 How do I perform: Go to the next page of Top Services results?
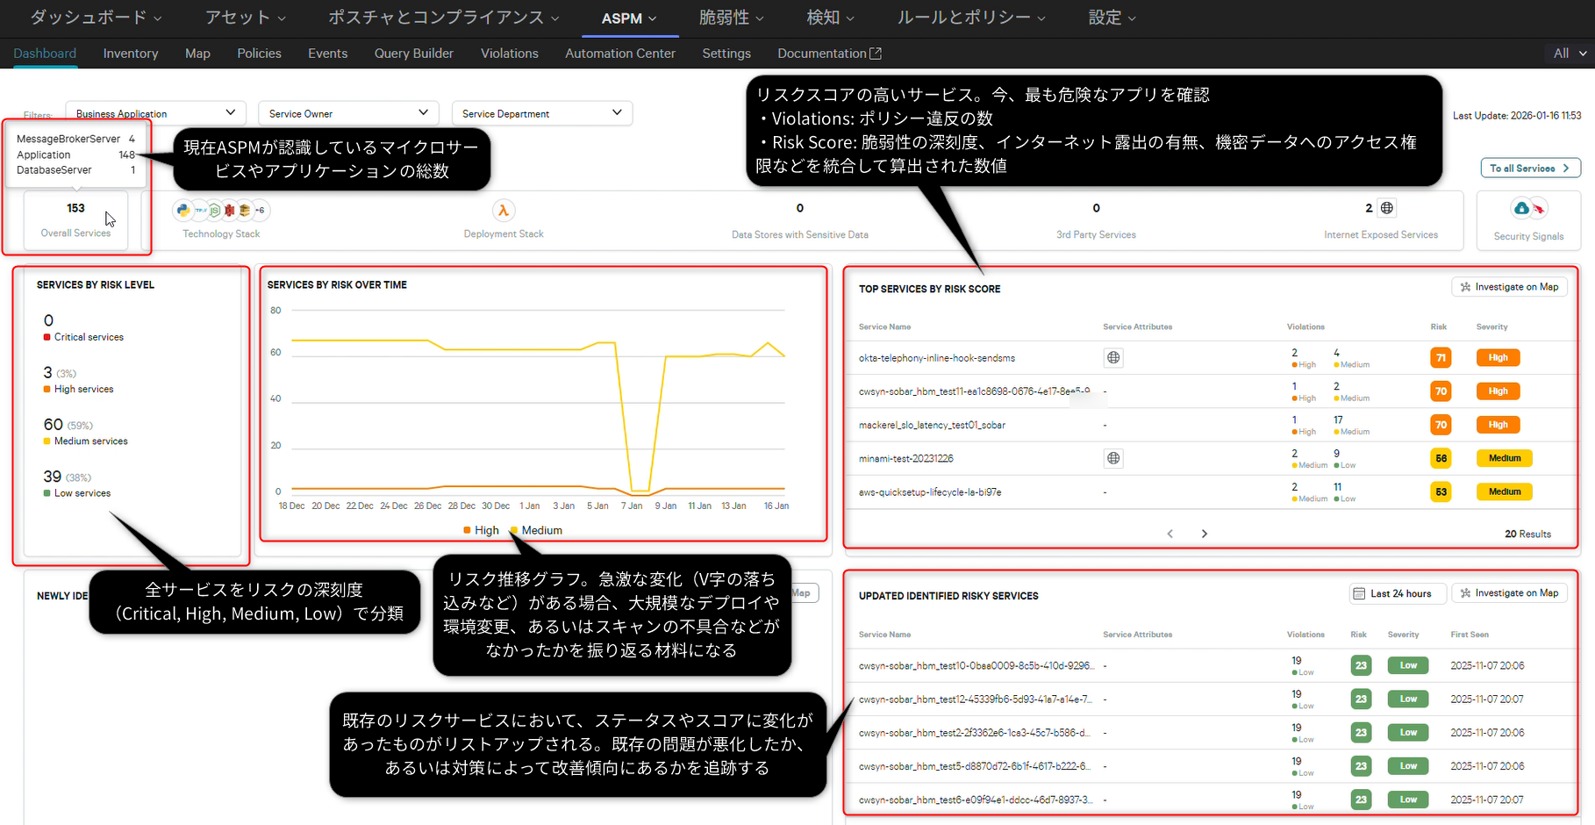click(1204, 533)
